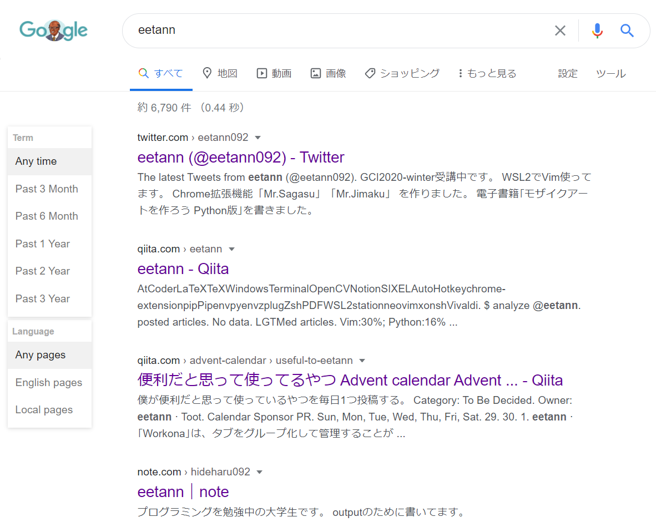Expand dropdown arrow beside qiita.com › eetann
Viewport: 656px width, 522px height.
[231, 249]
